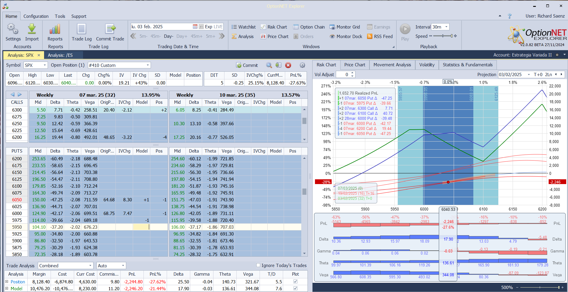Check Ignore Today's Trades checkbox
The image size is (568, 292).
click(x=258, y=265)
